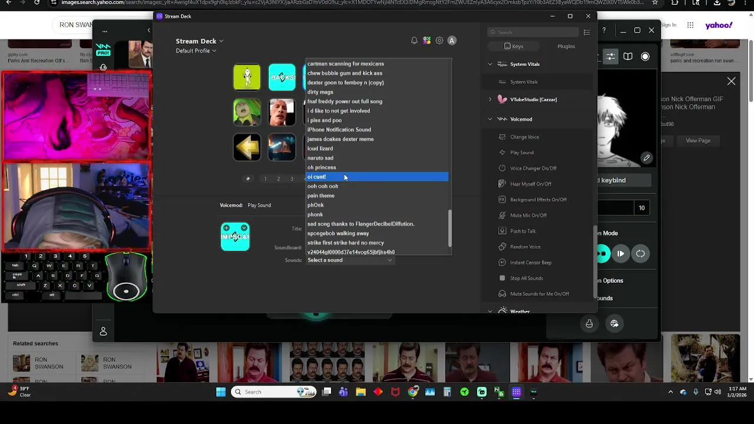The height and width of the screenshot is (424, 754).
Task: Click the Random Voice dice icon
Action: (x=502, y=247)
